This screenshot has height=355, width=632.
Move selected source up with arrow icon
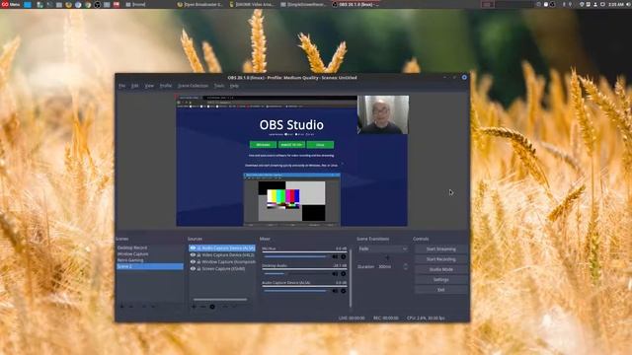[225, 307]
